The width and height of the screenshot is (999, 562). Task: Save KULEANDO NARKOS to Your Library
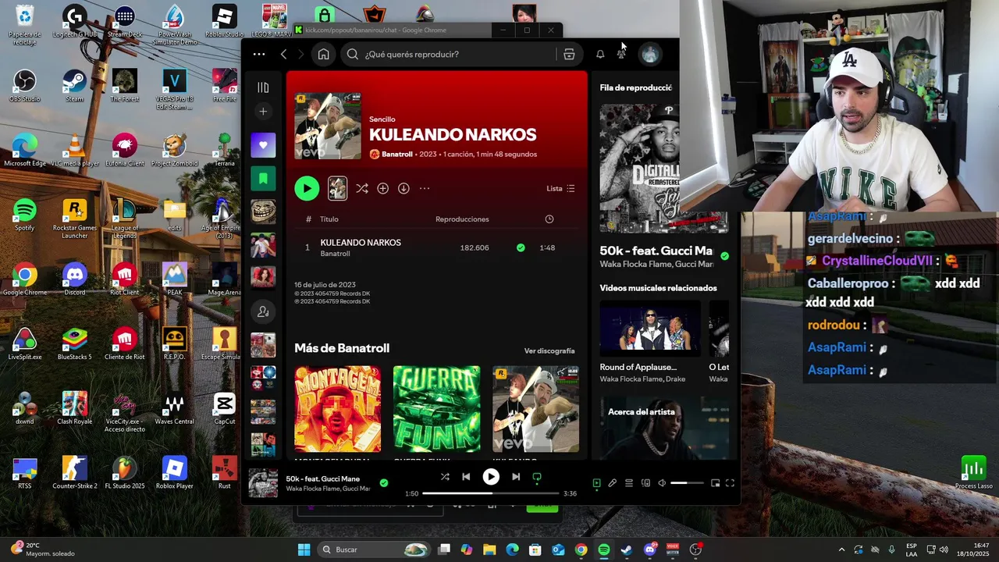click(x=382, y=188)
